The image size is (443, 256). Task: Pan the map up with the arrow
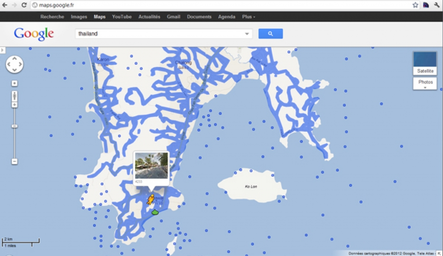tap(14, 59)
